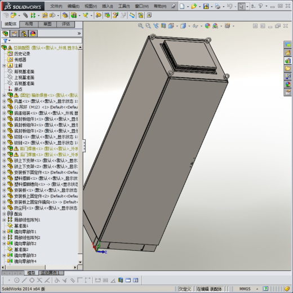Switch to the 评估 tab
The image size is (293, 293).
pyautogui.click(x=66, y=24)
